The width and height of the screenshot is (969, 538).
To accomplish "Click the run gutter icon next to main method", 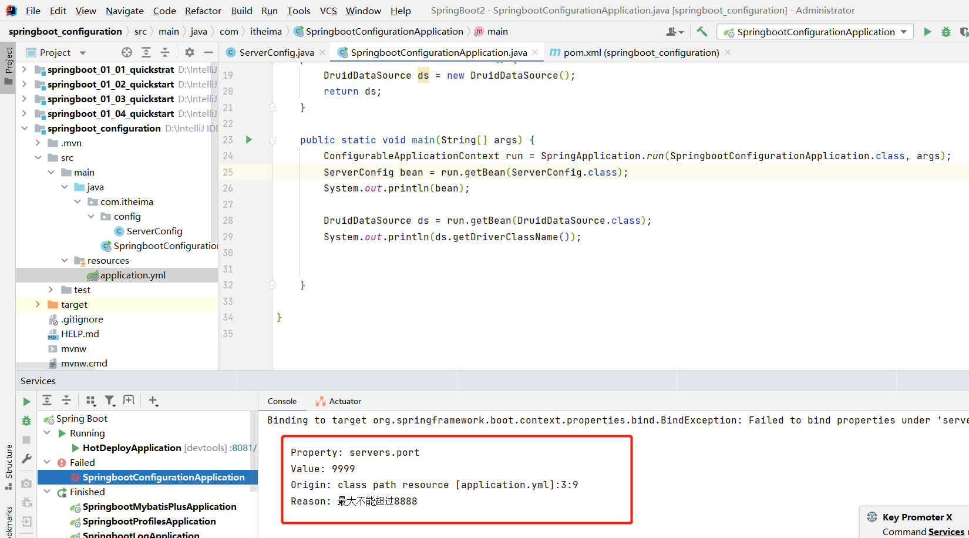I will [x=249, y=140].
